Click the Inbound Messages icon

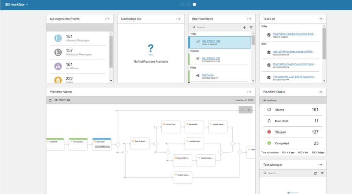point(58,38)
